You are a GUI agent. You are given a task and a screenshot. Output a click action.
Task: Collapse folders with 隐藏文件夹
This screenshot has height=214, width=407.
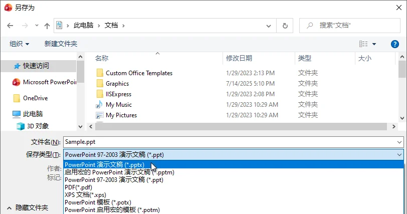[28, 208]
